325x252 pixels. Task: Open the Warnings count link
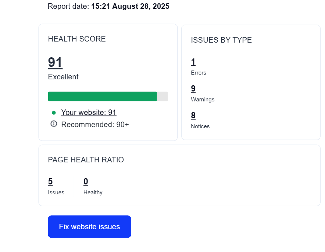tap(193, 89)
